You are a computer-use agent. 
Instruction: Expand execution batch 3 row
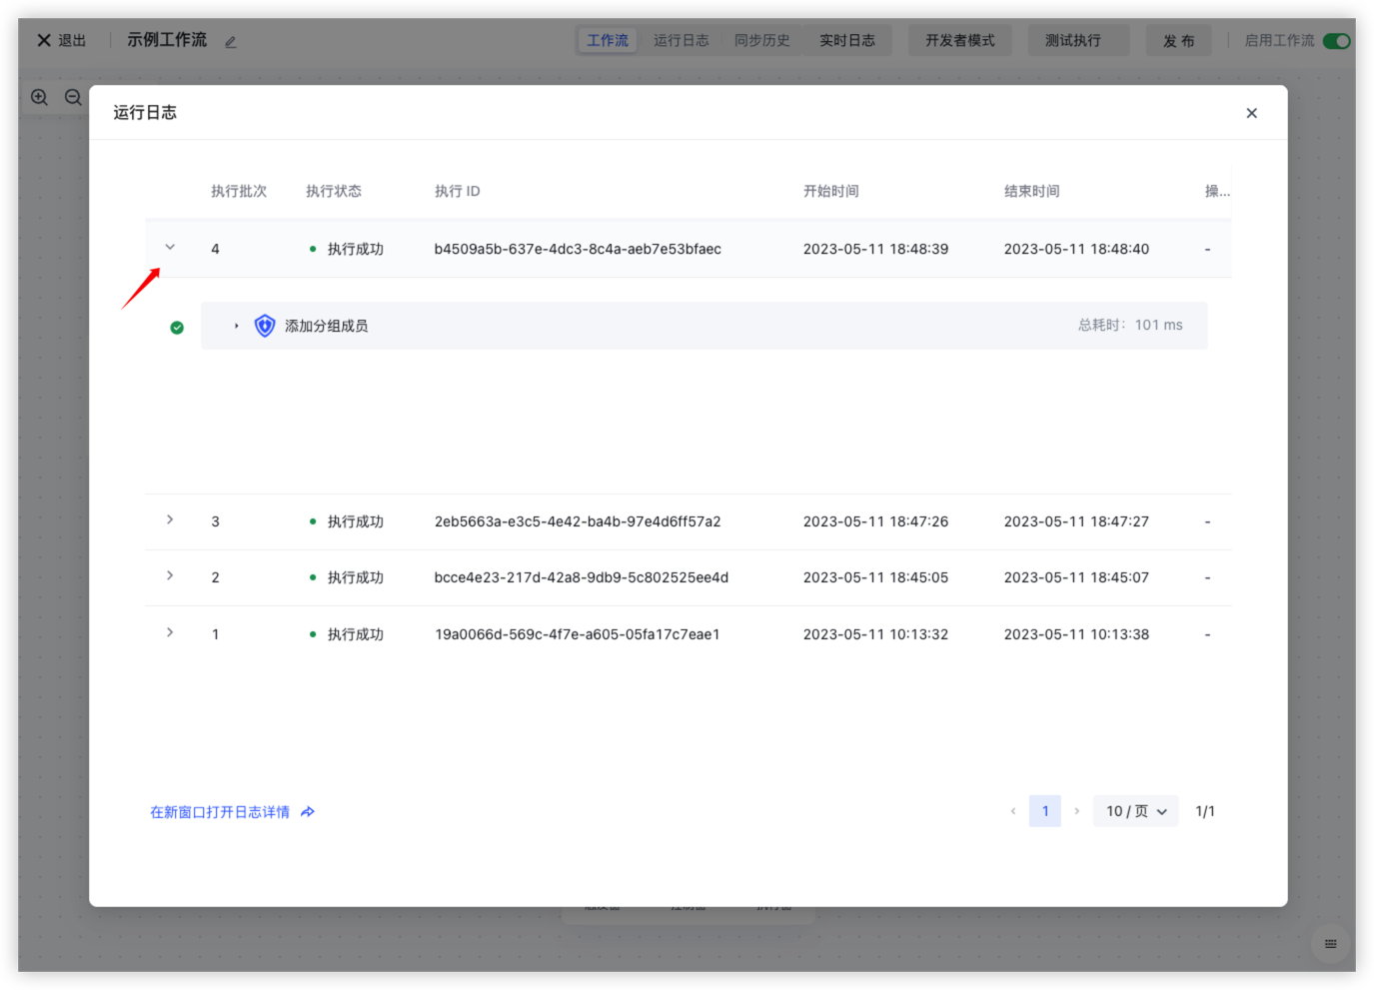tap(170, 520)
